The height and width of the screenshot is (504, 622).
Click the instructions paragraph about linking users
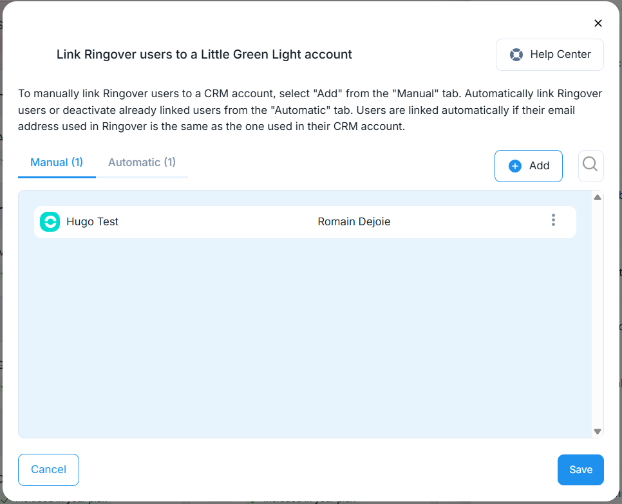[x=309, y=110]
